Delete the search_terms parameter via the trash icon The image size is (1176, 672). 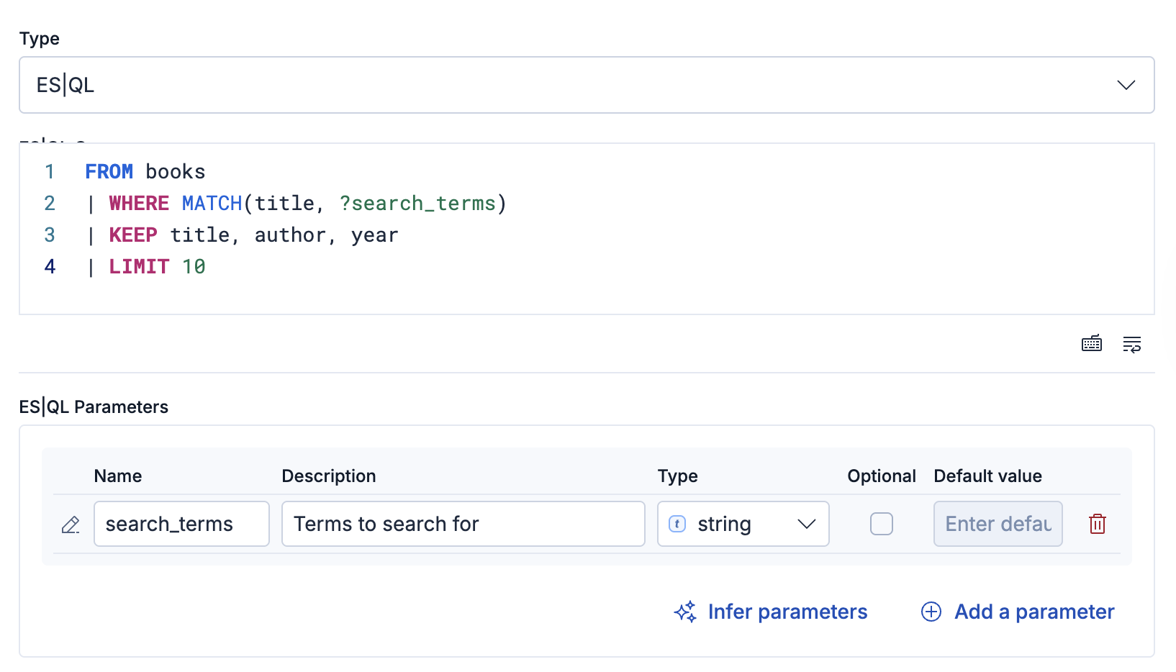[x=1097, y=524]
